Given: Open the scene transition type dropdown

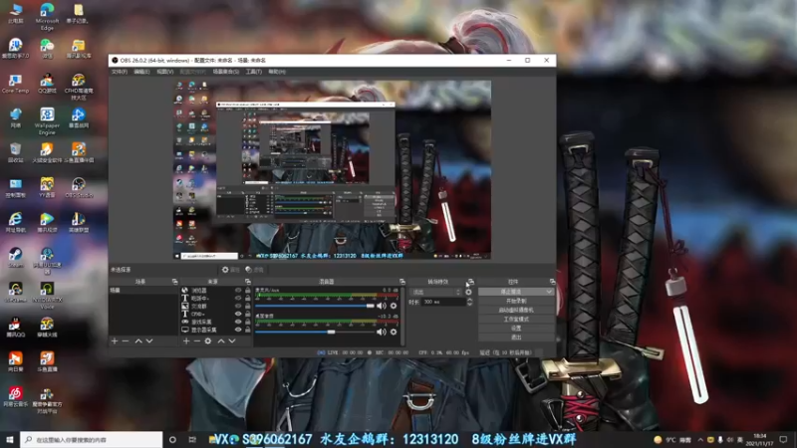Looking at the screenshot, I should tap(435, 292).
